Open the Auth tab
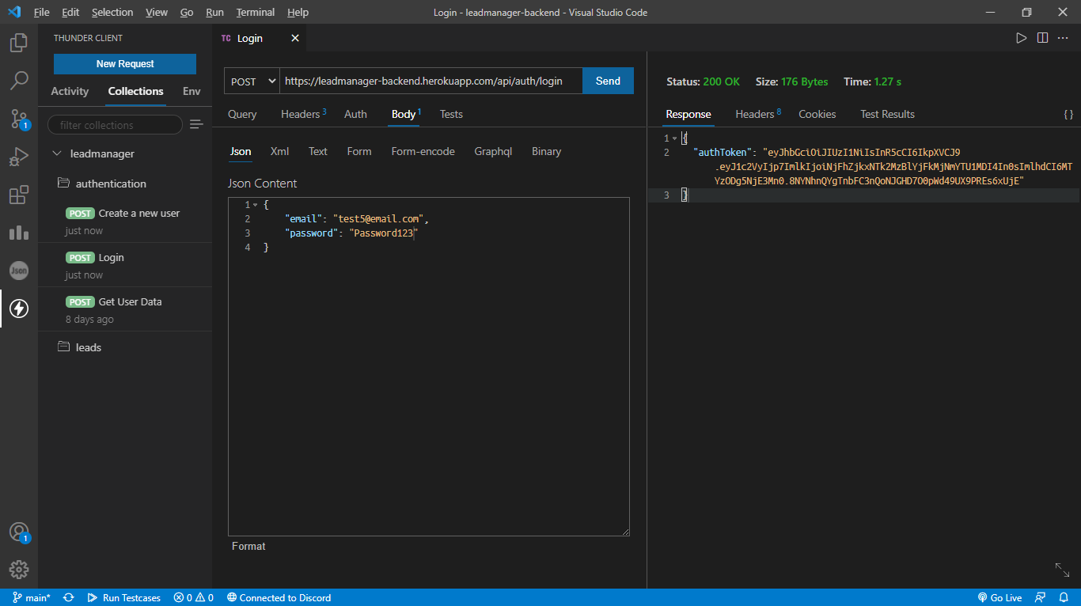The image size is (1081, 606). [x=355, y=114]
